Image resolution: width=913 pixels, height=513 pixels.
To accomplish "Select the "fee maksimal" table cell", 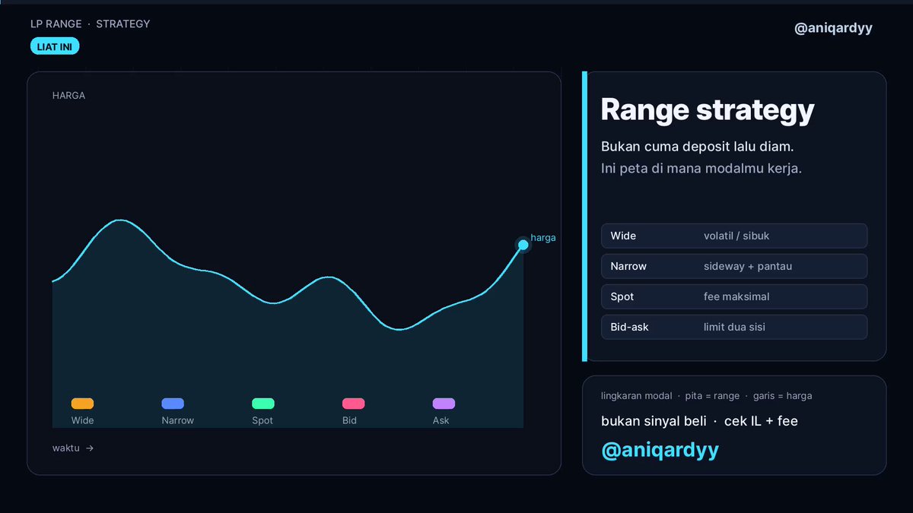I will coord(736,296).
